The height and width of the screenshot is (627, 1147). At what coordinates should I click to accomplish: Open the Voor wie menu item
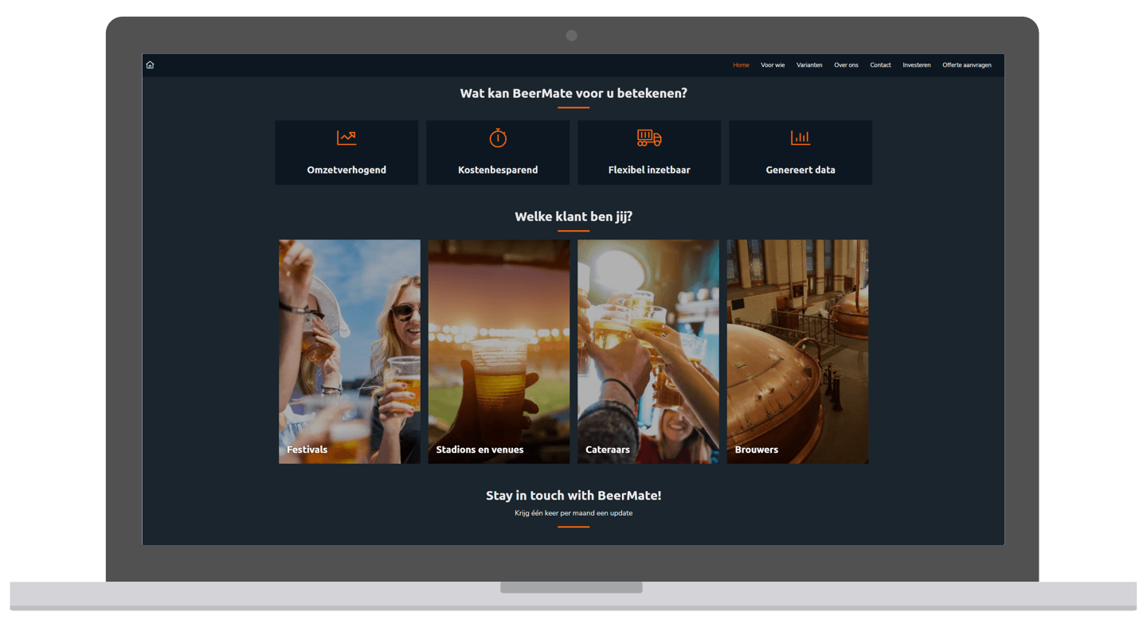click(773, 65)
